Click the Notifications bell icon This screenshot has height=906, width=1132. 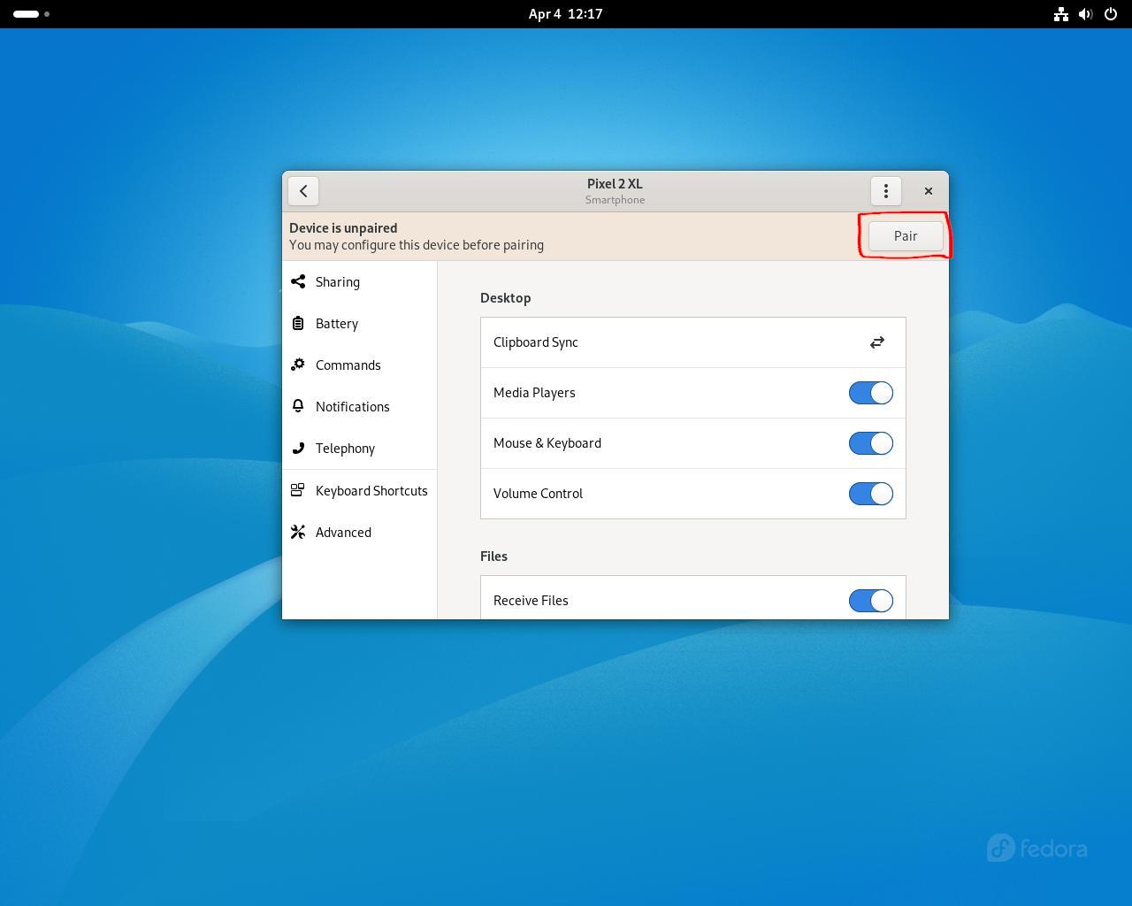[298, 406]
